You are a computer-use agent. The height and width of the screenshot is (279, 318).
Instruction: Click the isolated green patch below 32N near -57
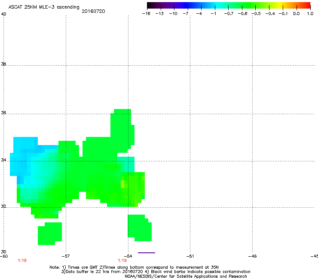(x=50, y=234)
